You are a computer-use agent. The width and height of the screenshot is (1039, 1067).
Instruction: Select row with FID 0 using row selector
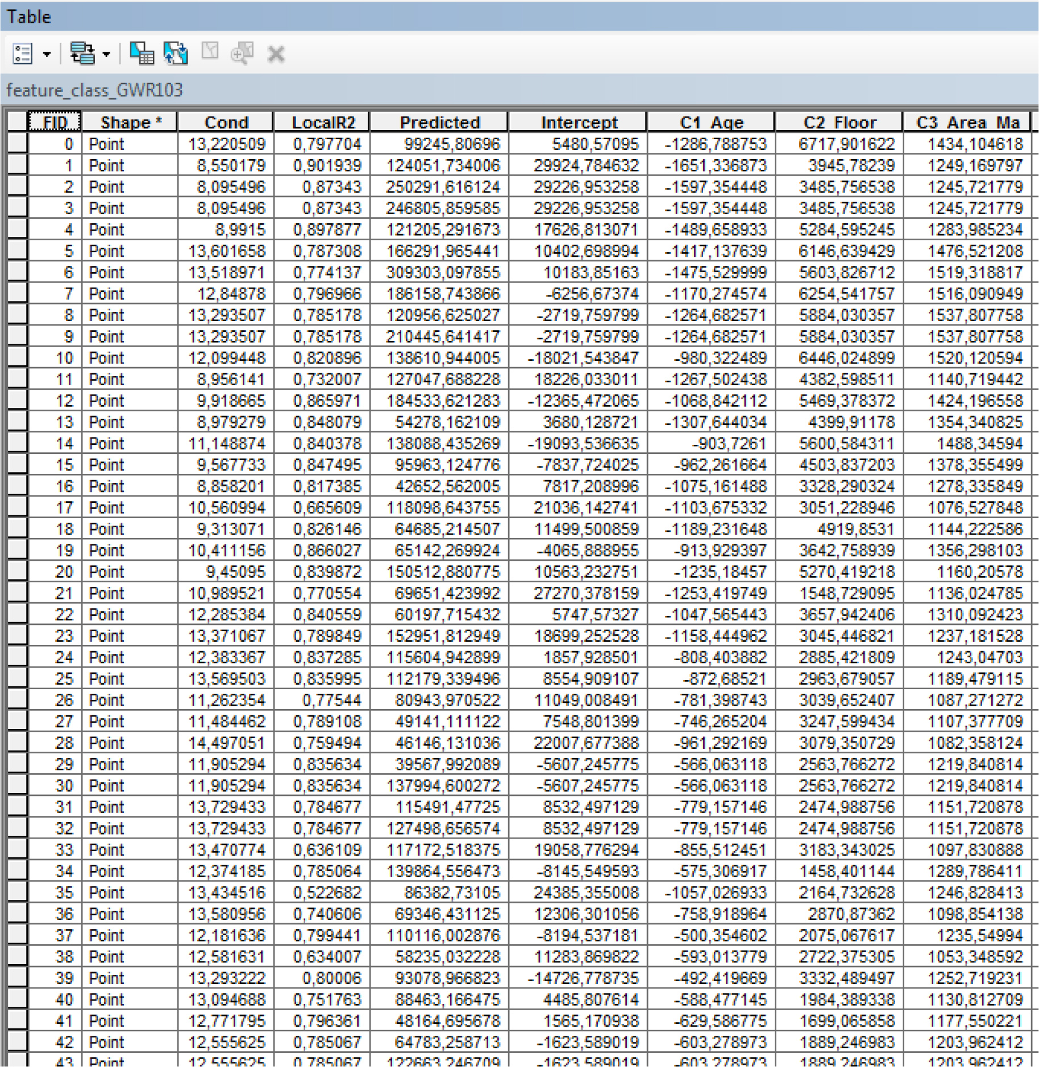[x=17, y=144]
